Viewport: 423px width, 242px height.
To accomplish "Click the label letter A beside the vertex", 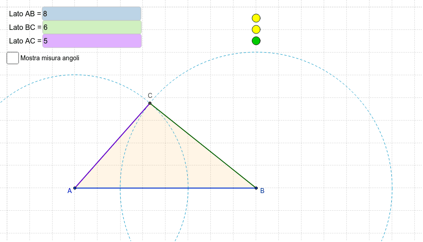I will point(70,191).
